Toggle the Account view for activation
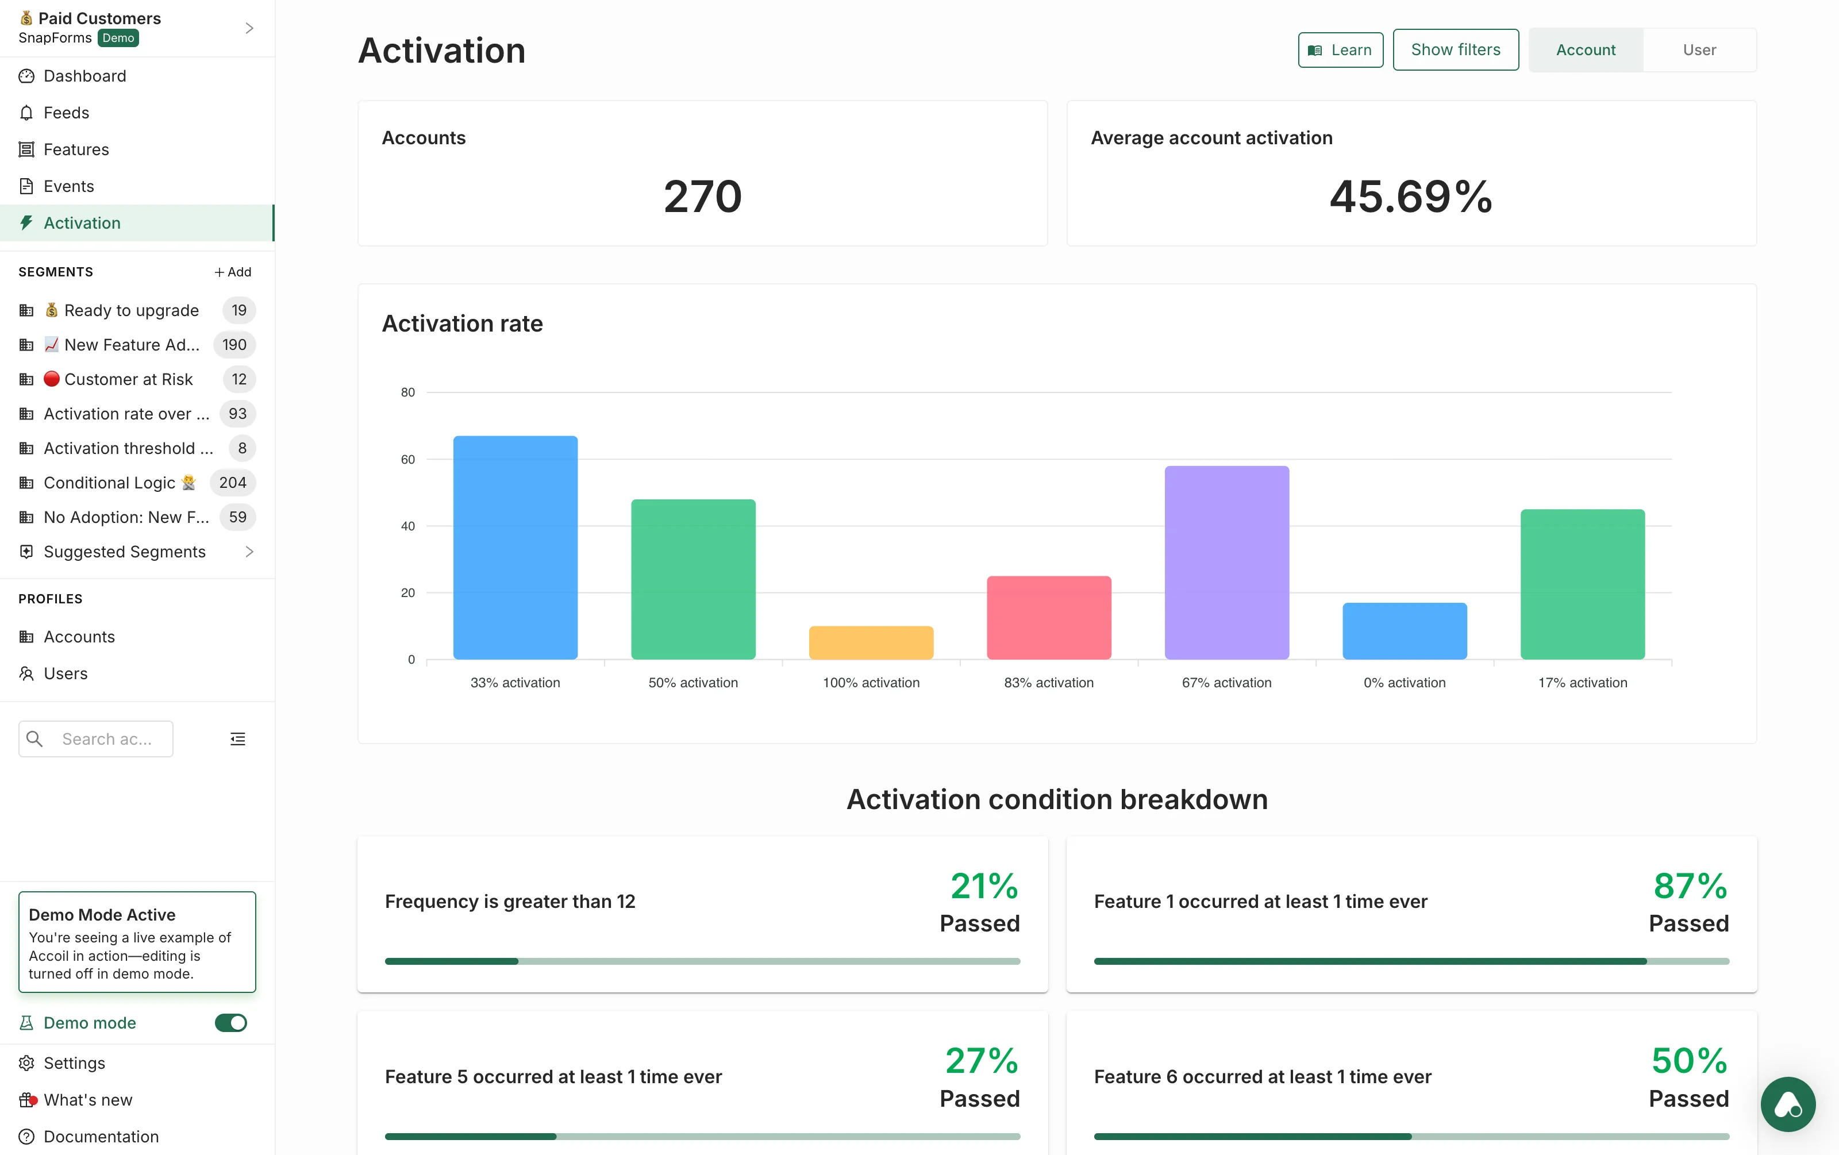Screen dimensions: 1839x1155 1586,49
